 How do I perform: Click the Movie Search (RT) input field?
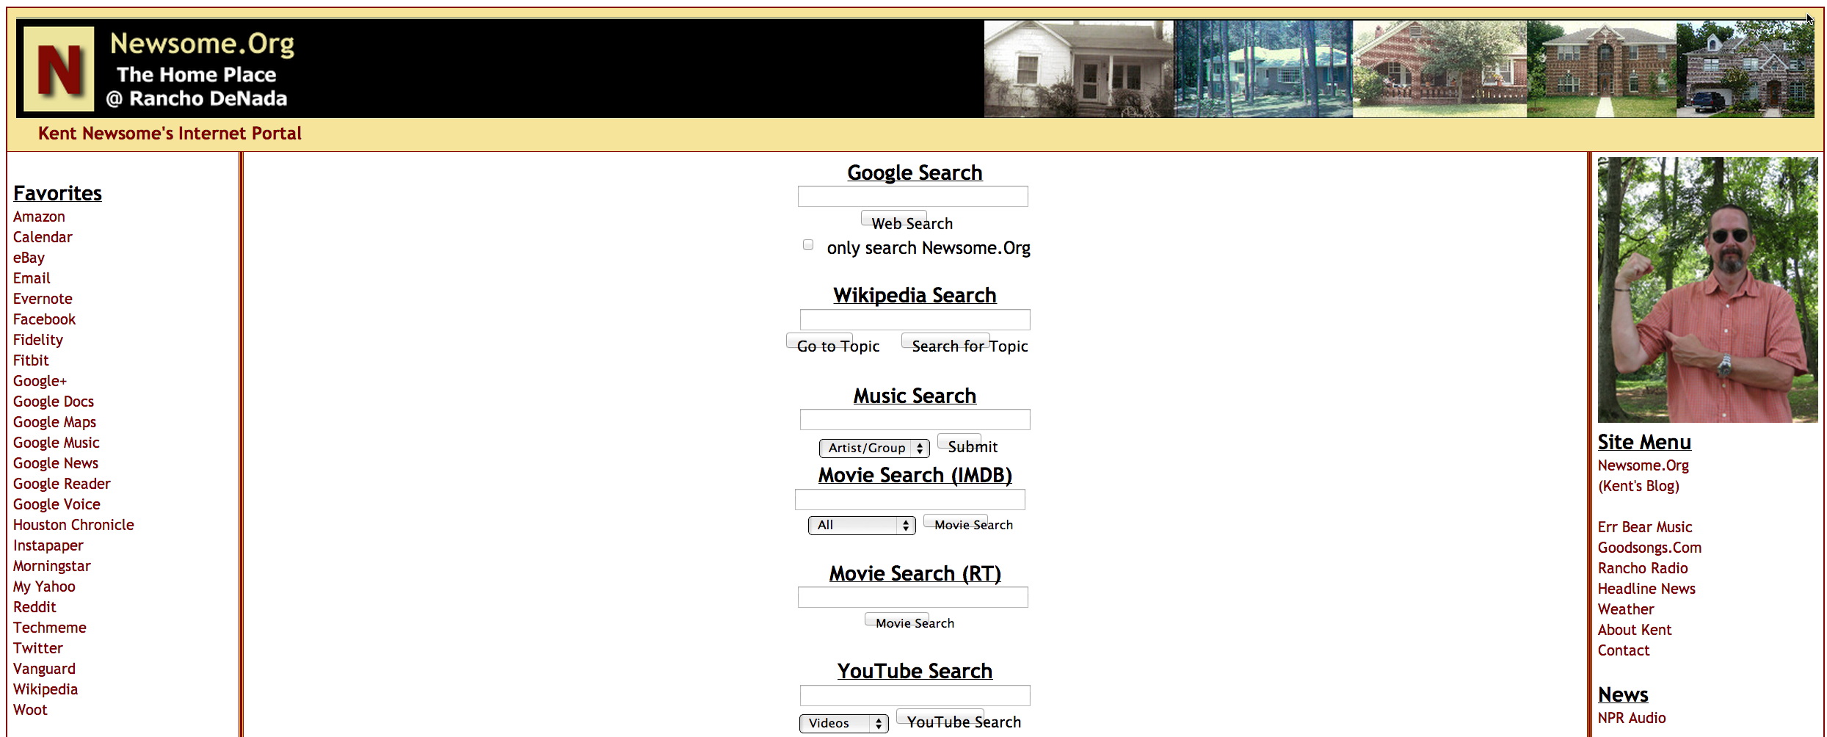(x=912, y=598)
